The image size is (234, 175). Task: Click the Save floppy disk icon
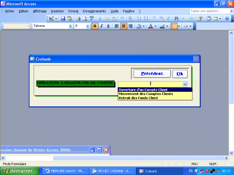click(63, 18)
